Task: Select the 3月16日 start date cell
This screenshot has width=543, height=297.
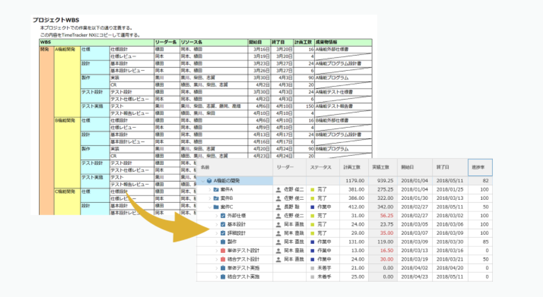Action: pyautogui.click(x=259, y=50)
